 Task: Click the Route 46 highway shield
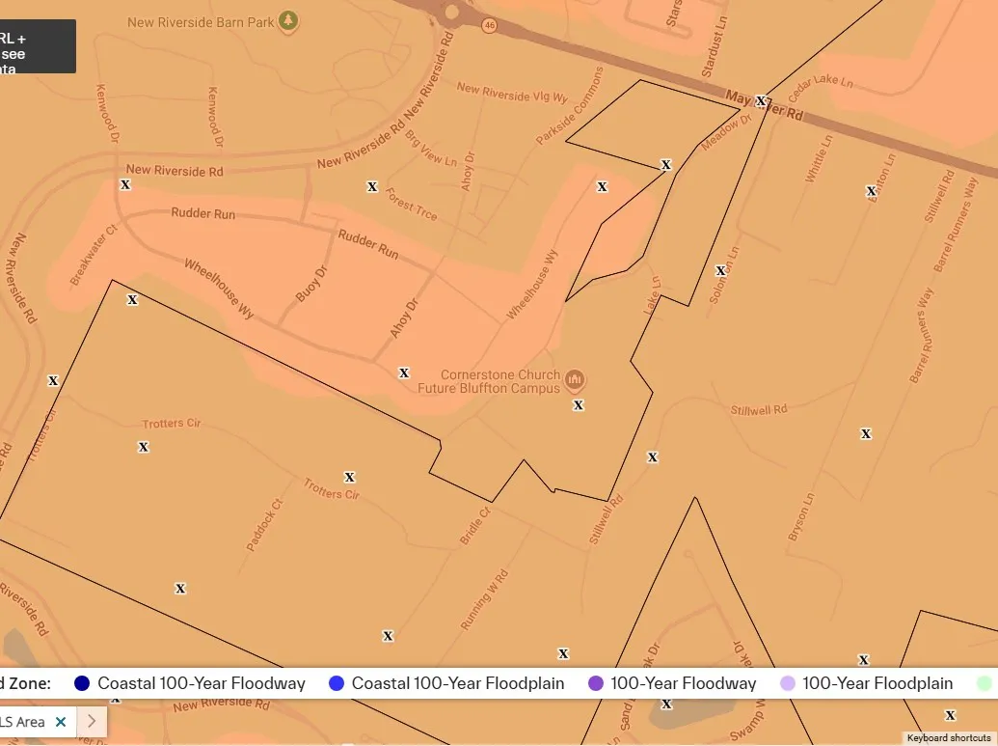[x=489, y=25]
